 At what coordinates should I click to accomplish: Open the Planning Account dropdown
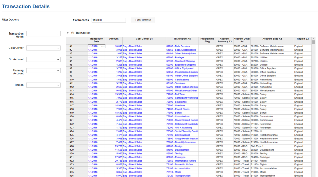43,71
